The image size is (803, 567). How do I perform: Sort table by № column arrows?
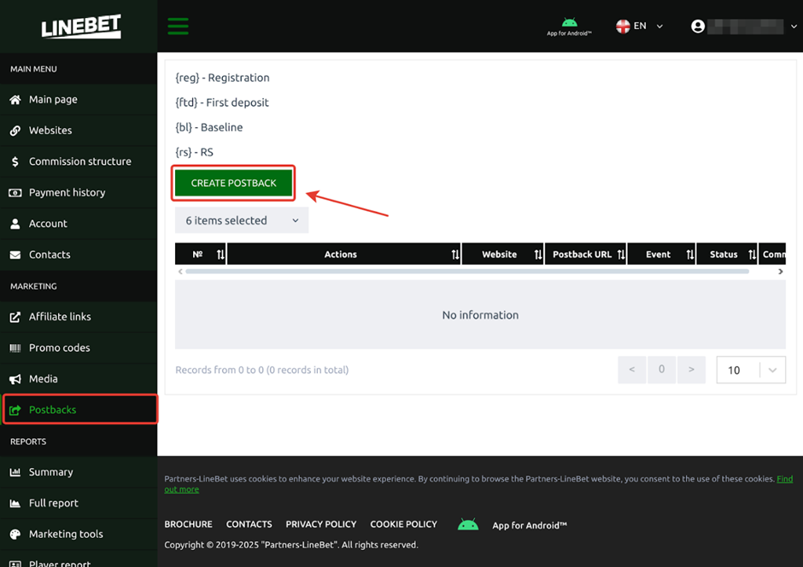point(220,254)
